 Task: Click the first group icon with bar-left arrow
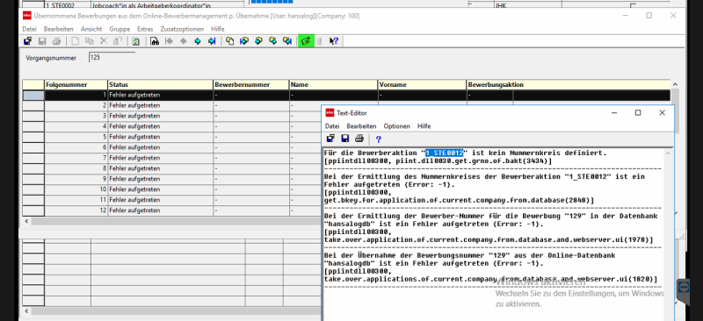click(x=244, y=41)
